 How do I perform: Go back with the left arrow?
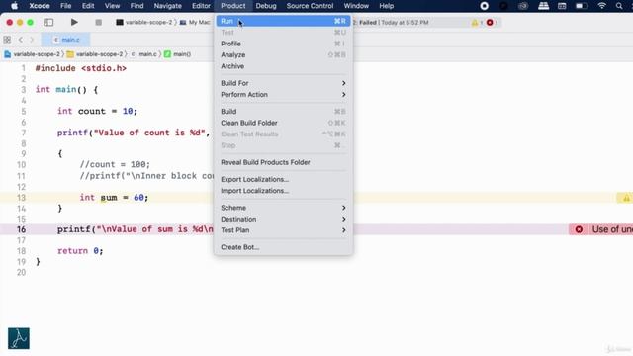(x=21, y=40)
